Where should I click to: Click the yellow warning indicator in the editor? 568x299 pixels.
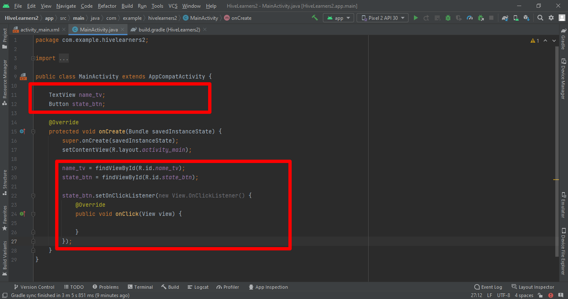[x=535, y=40]
